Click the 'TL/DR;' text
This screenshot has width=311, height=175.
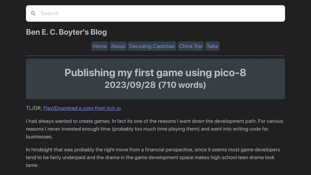34,108
